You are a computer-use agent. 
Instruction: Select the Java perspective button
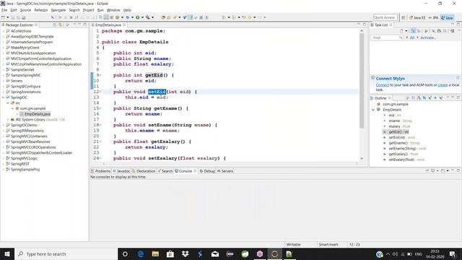[x=447, y=17]
